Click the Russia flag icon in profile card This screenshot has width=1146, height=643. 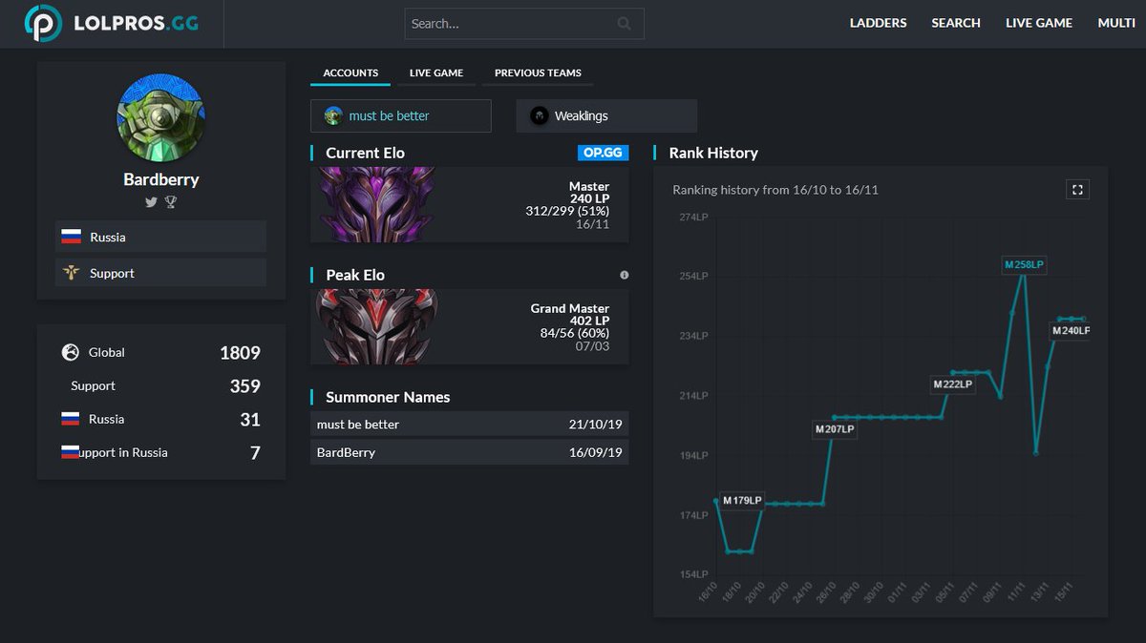(x=71, y=237)
